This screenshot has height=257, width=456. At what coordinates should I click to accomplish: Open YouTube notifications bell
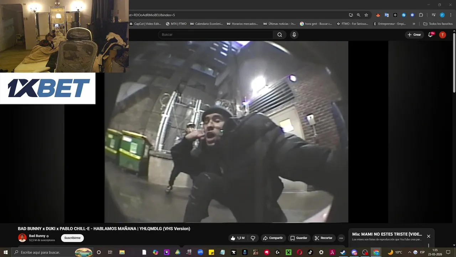(430, 35)
